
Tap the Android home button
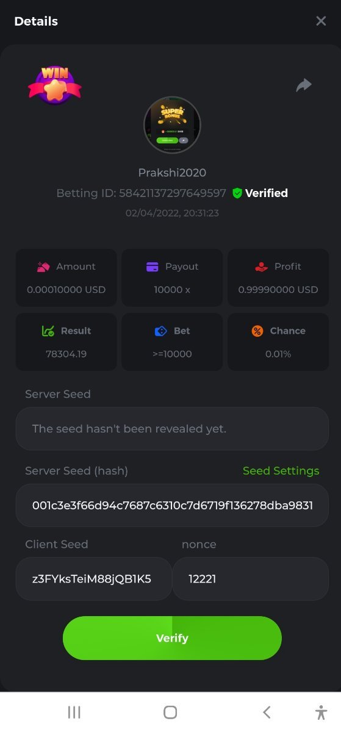coord(170,712)
